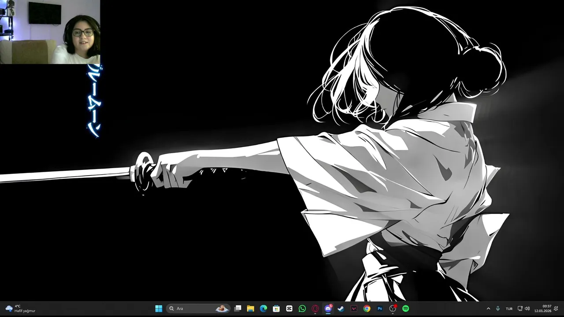564x317 pixels.
Task: Click the microphone tray icon
Action: (498, 309)
